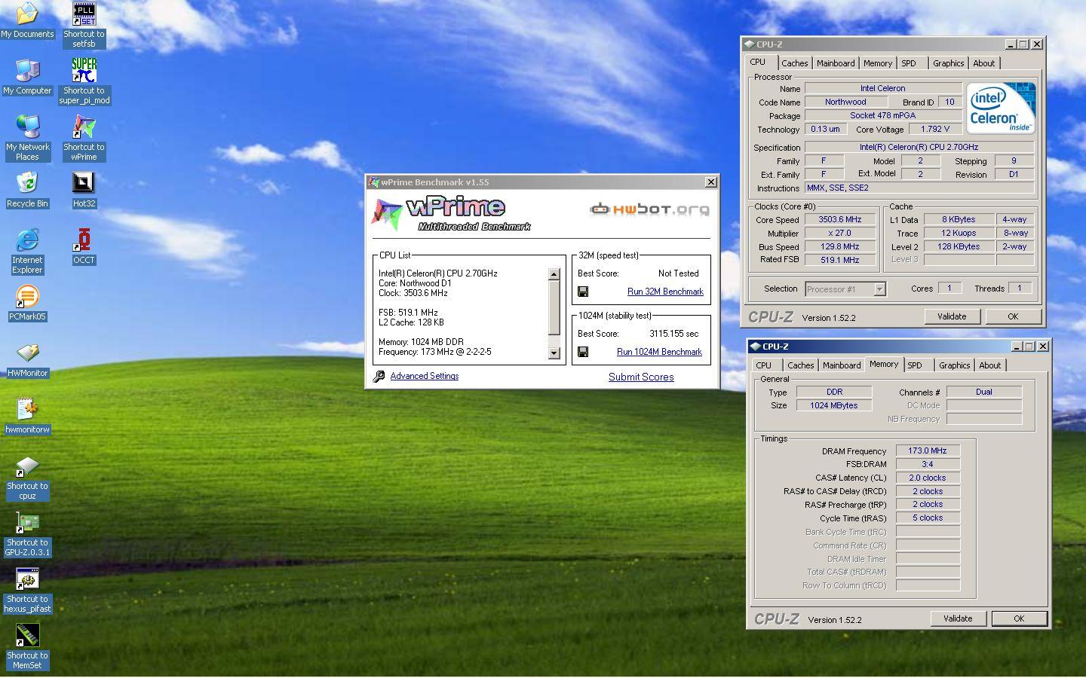Select the Recycle Bin icon
1086x678 pixels.
coord(27,190)
